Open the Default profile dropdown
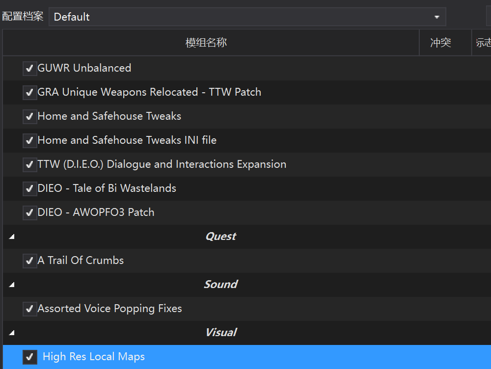The image size is (491, 369). [247, 17]
